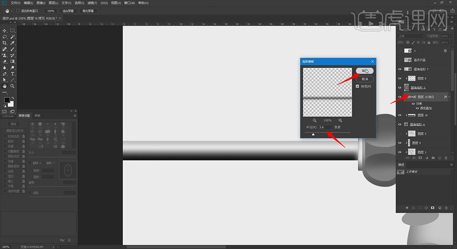This screenshot has height=249, width=457.
Task: Open the layer fill percentage dropdown
Action: point(450,42)
